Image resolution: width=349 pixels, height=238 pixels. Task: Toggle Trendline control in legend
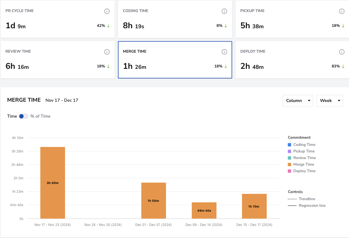pos(302,199)
